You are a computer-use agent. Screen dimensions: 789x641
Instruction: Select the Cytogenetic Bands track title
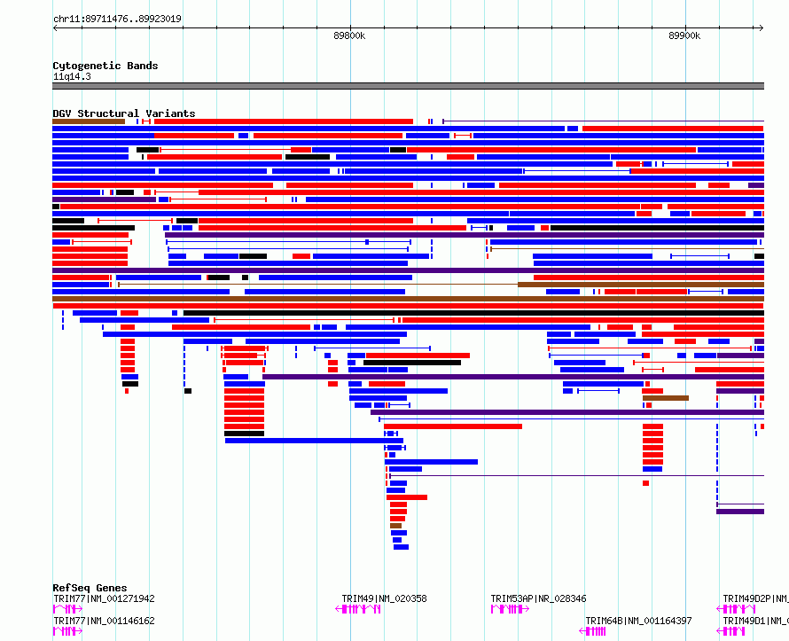[x=105, y=66]
